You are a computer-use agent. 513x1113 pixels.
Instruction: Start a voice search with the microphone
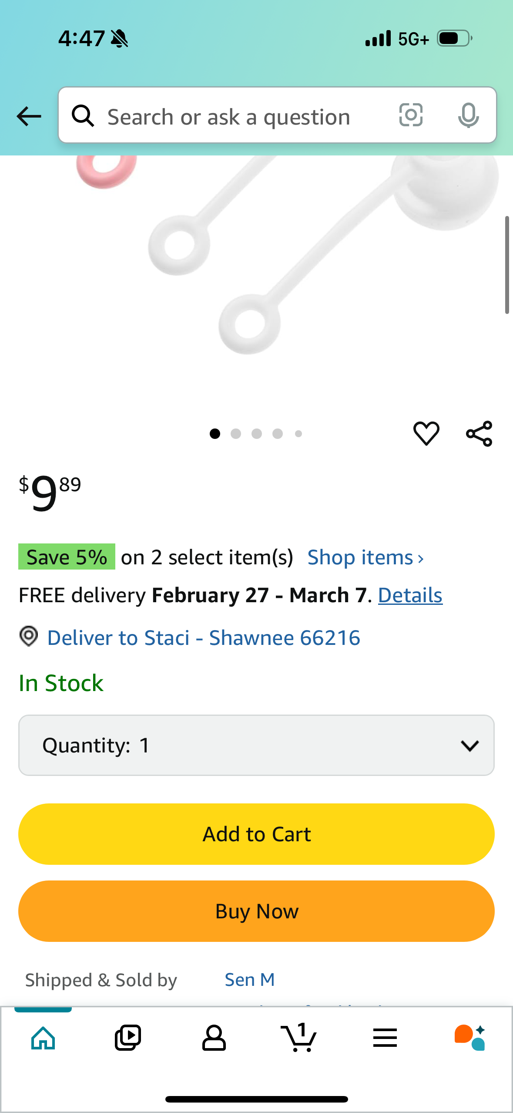(468, 115)
